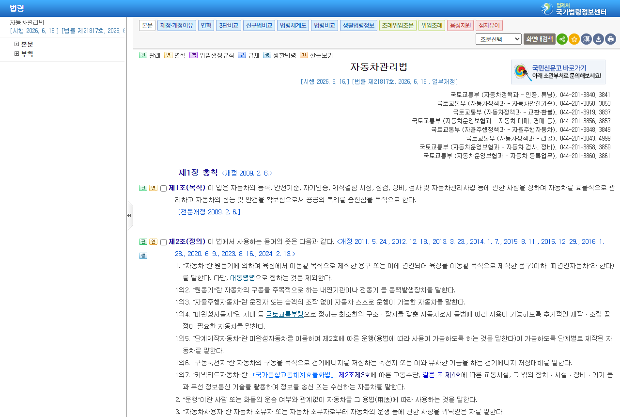Image resolution: width=620 pixels, height=417 pixels.
Task: Click the legend icon next to 규제
Action: tap(242, 55)
